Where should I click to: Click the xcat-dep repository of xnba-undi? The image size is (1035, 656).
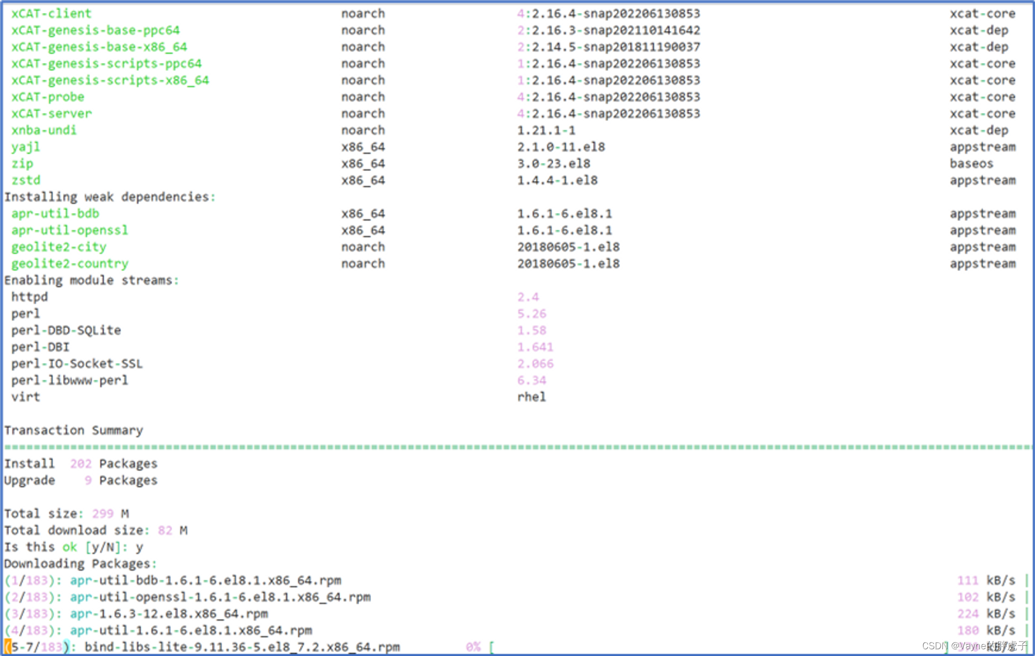pyautogui.click(x=979, y=130)
